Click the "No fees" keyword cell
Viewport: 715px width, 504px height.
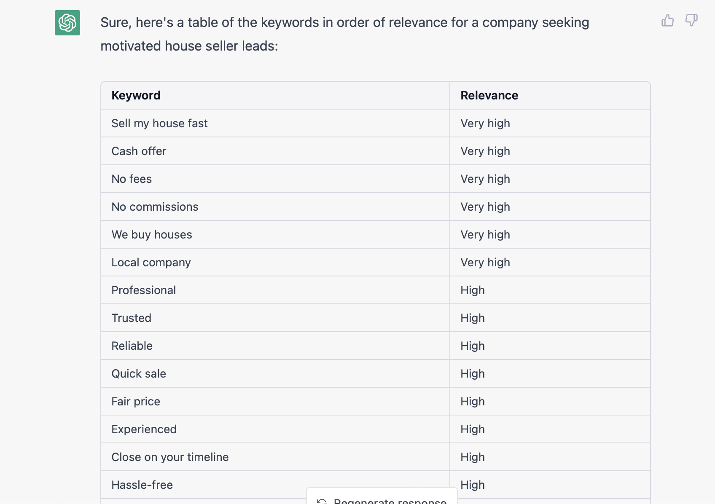coord(132,179)
